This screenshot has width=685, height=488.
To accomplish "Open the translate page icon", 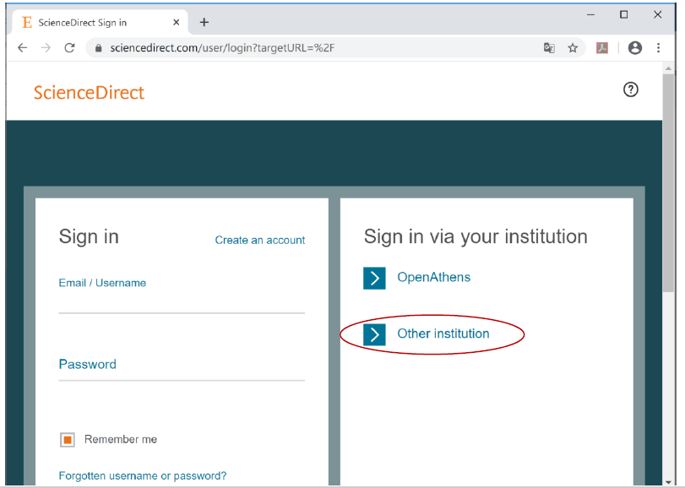I will pos(549,47).
